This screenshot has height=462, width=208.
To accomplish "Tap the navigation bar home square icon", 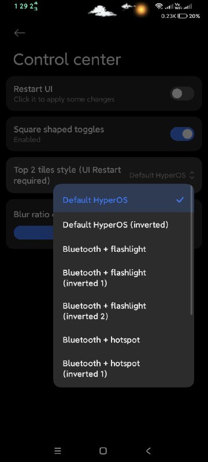I will [103, 450].
